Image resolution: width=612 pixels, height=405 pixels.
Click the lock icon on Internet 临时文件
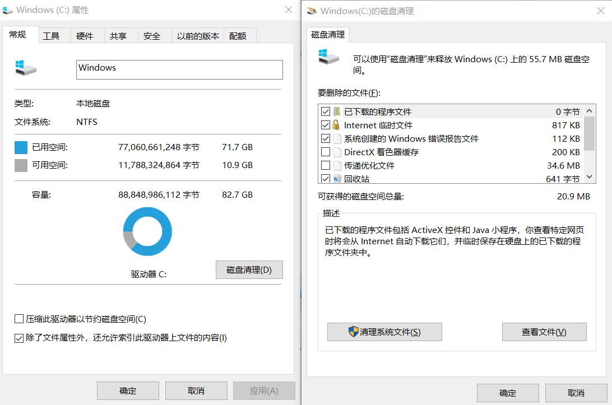(337, 125)
